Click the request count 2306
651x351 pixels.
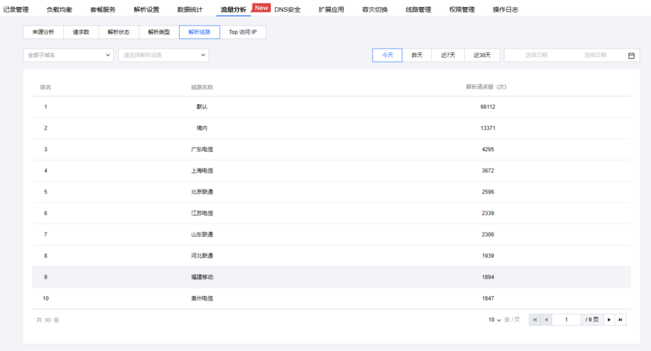[x=488, y=234]
